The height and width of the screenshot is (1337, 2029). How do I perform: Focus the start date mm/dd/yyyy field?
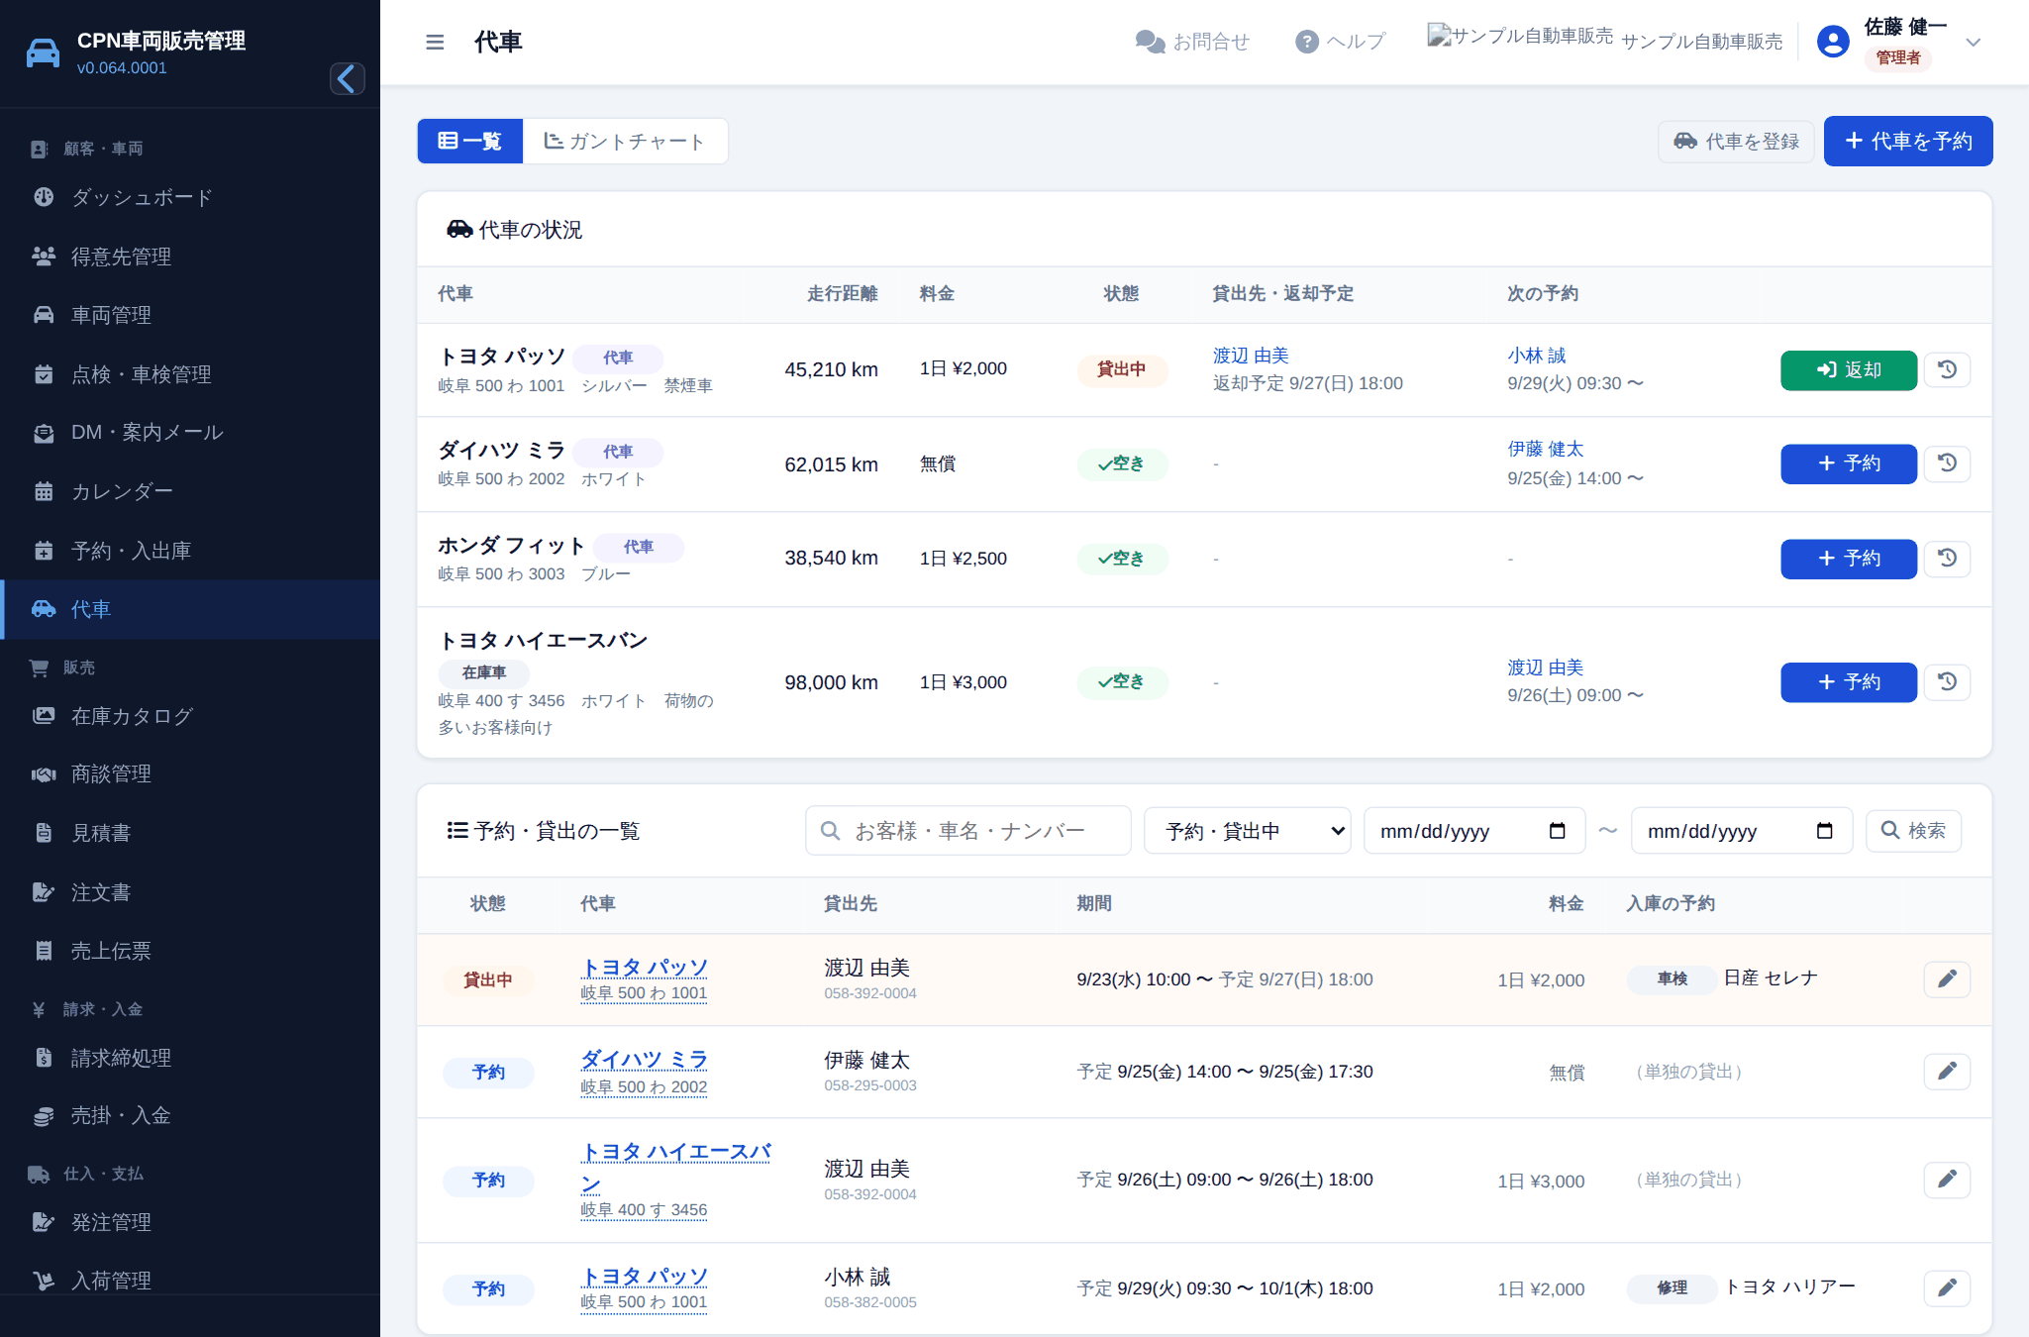[1473, 831]
